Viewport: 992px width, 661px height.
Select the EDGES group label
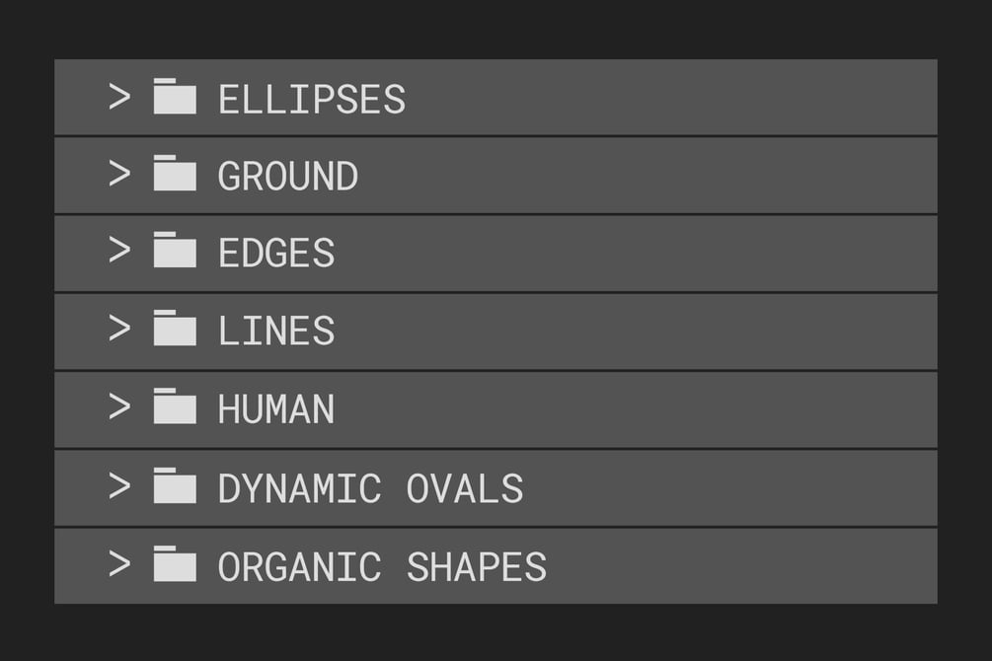coord(275,254)
